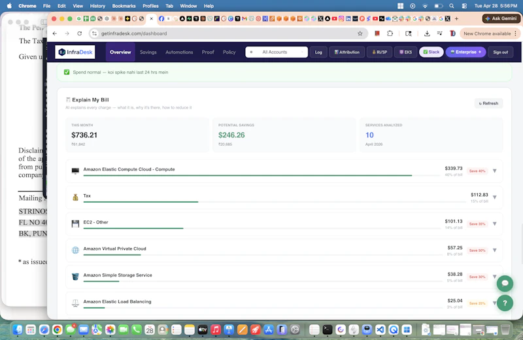523x340 pixels.
Task: Open macOS Control Center
Action: tap(464, 6)
